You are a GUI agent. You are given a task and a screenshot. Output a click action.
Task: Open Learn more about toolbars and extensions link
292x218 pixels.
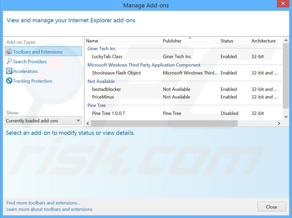(x=50, y=209)
